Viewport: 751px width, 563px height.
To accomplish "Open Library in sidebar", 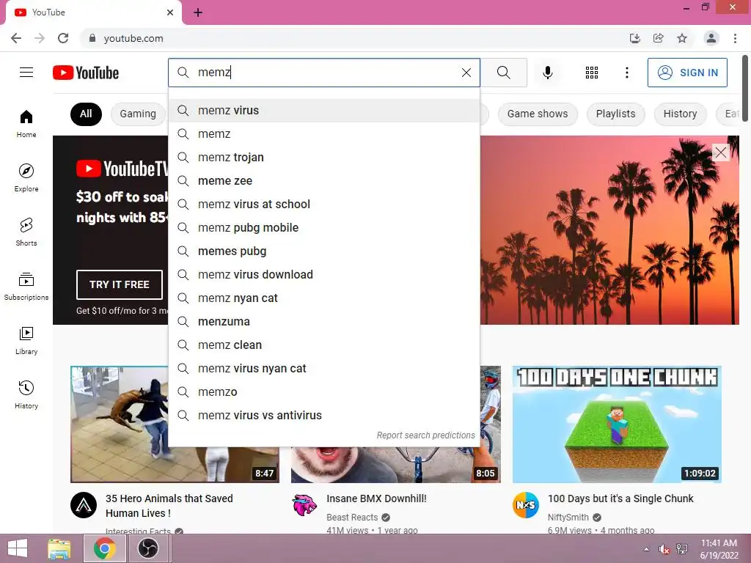I will (26, 340).
